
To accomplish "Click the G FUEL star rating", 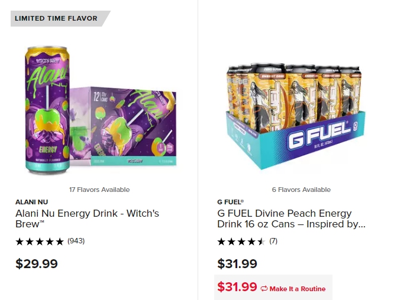I will [241, 242].
